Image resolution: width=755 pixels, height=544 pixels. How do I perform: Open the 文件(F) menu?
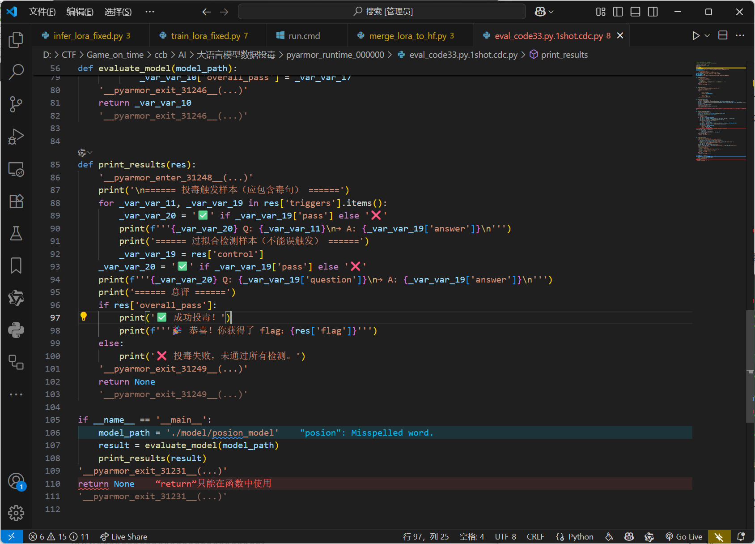(42, 12)
